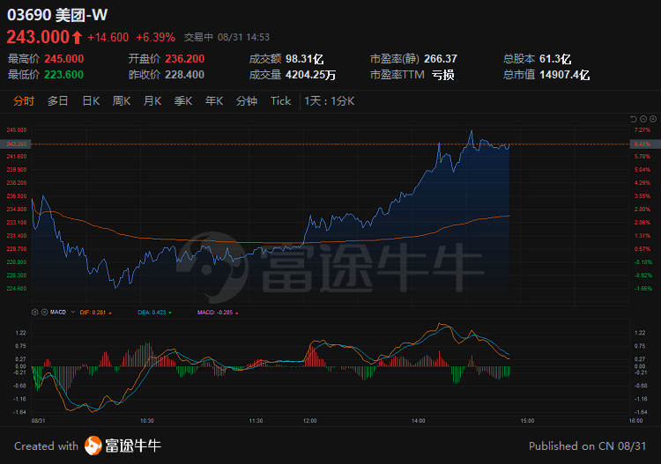Viewport: 661px width, 464px height.
Task: Select the 分时 intraday tab
Action: click(x=24, y=101)
